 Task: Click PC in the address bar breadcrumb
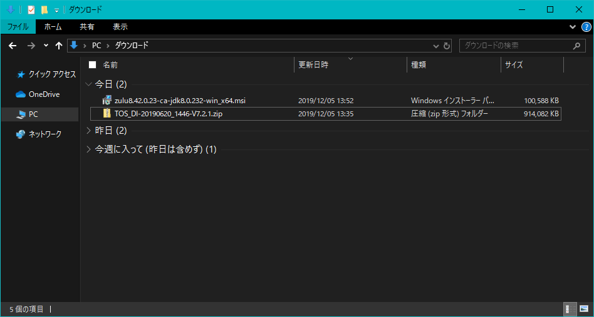click(96, 46)
